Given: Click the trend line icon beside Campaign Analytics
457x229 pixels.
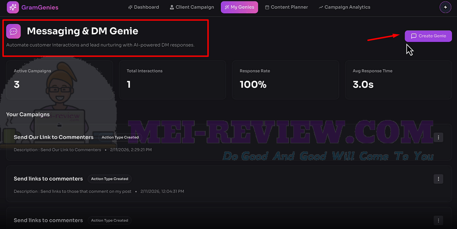Looking at the screenshot, I should 320,7.
